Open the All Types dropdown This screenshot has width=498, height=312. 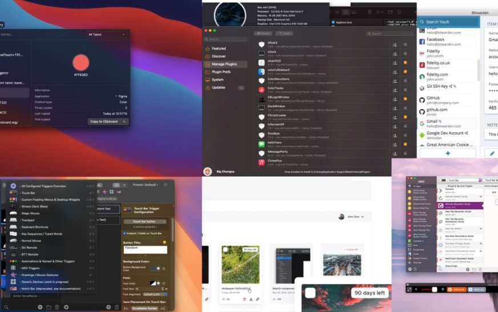point(106,35)
